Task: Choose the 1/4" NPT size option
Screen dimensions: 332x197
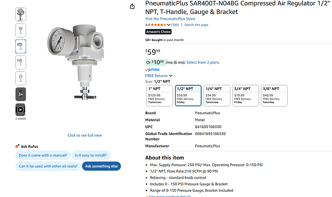Action: (x=217, y=95)
